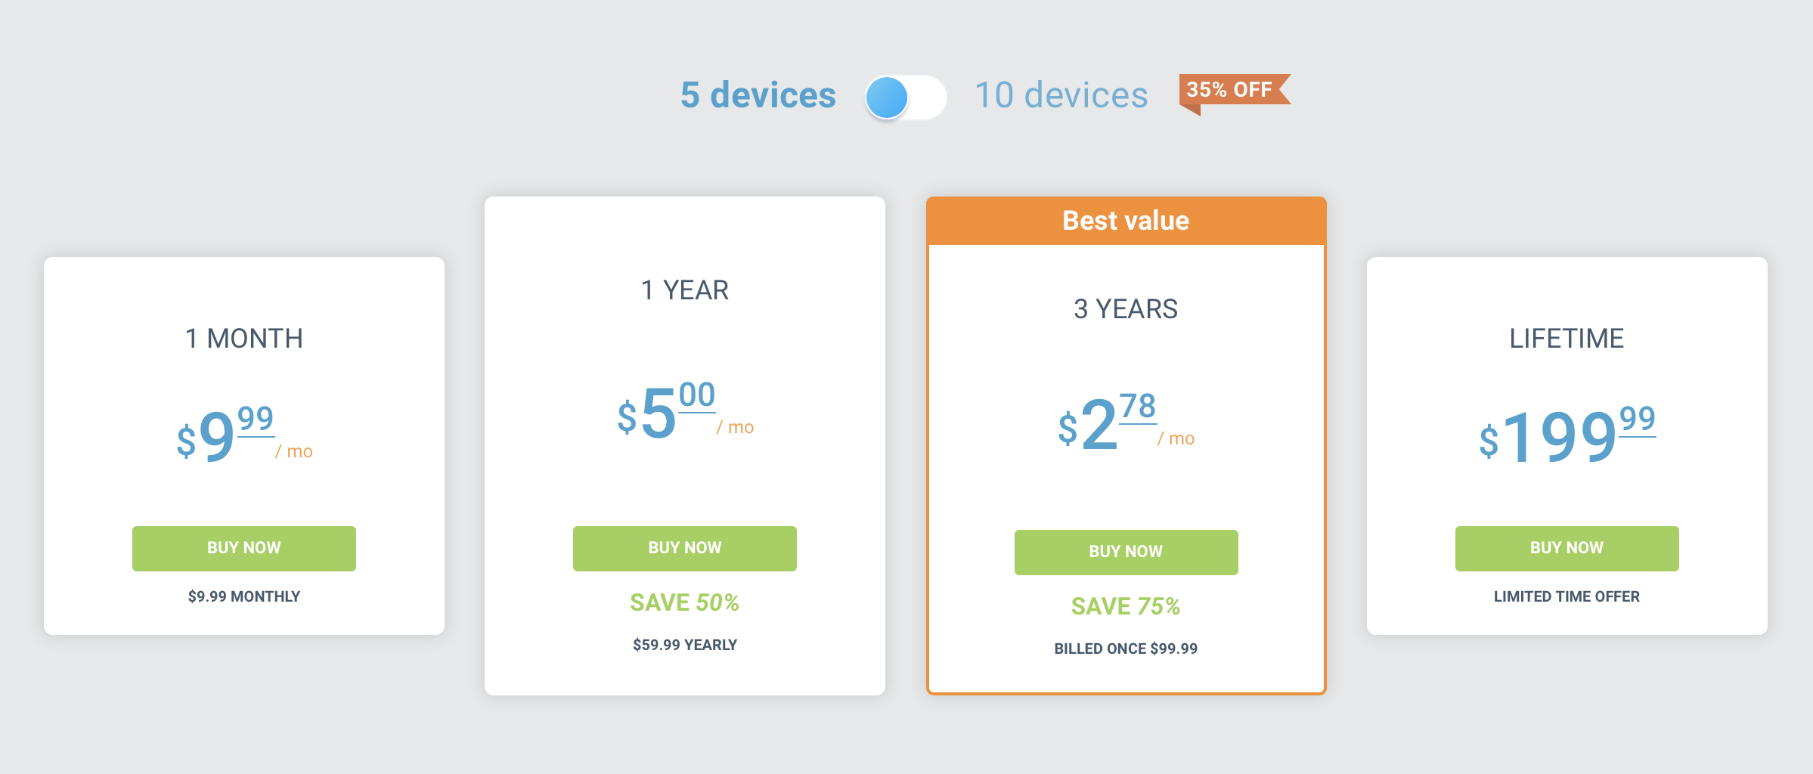
Task: Click the 35% OFF ribbon badge
Action: point(1232,91)
